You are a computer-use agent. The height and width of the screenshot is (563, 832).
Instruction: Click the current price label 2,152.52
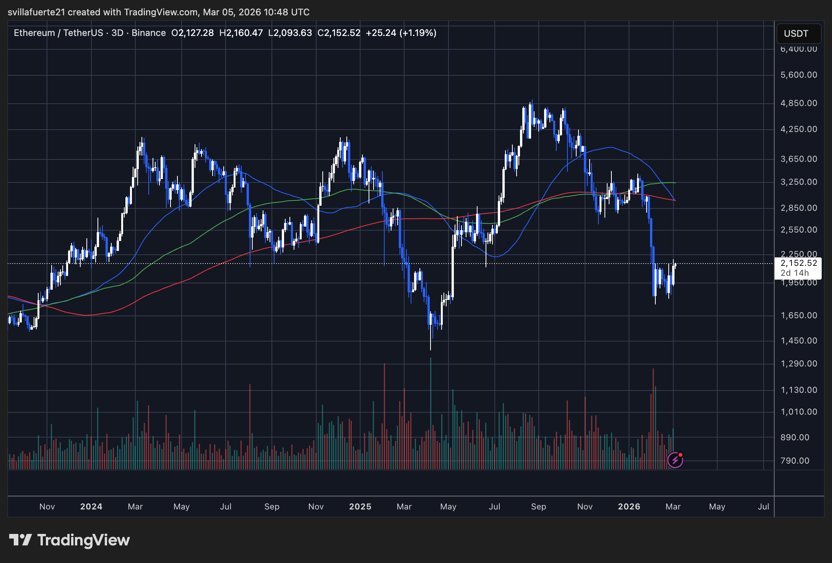coord(799,263)
